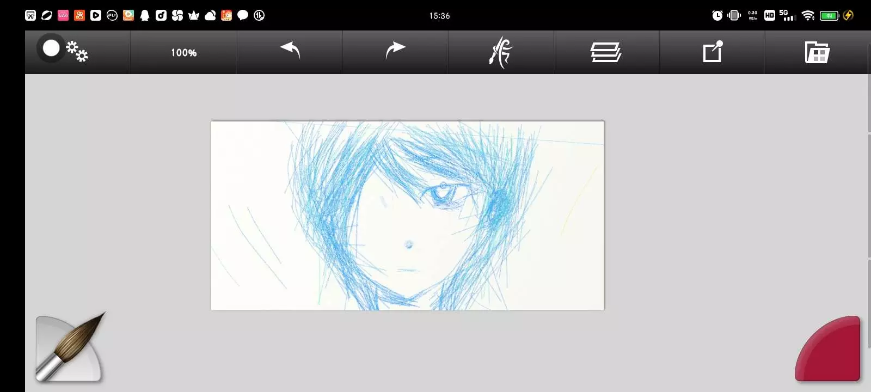Tap the blue sketch canvas on the eye
This screenshot has height=392, width=871.
tap(442, 193)
